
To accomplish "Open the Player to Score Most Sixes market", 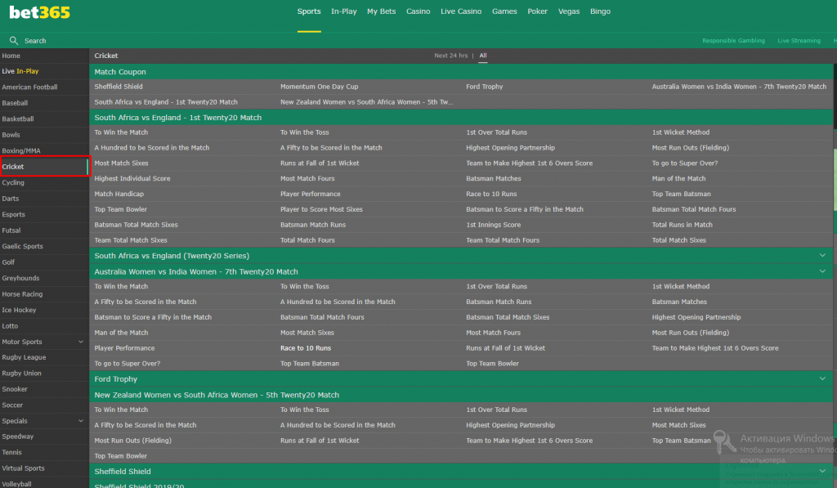I will 321,210.
